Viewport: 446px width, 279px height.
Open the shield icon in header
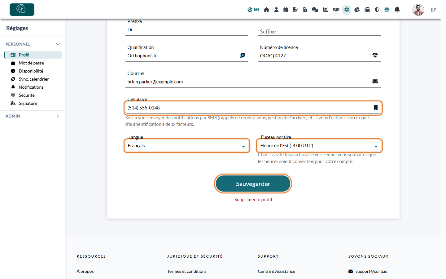point(377,10)
